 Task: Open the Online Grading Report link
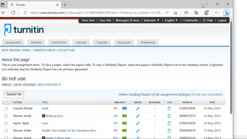(134, 95)
